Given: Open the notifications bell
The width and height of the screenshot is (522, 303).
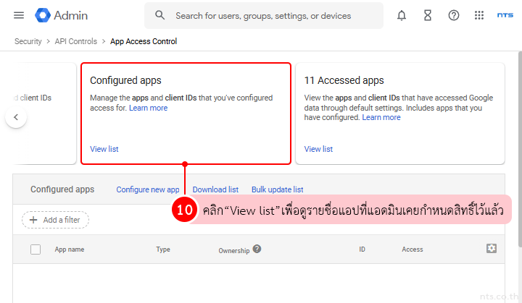Looking at the screenshot, I should click(402, 15).
